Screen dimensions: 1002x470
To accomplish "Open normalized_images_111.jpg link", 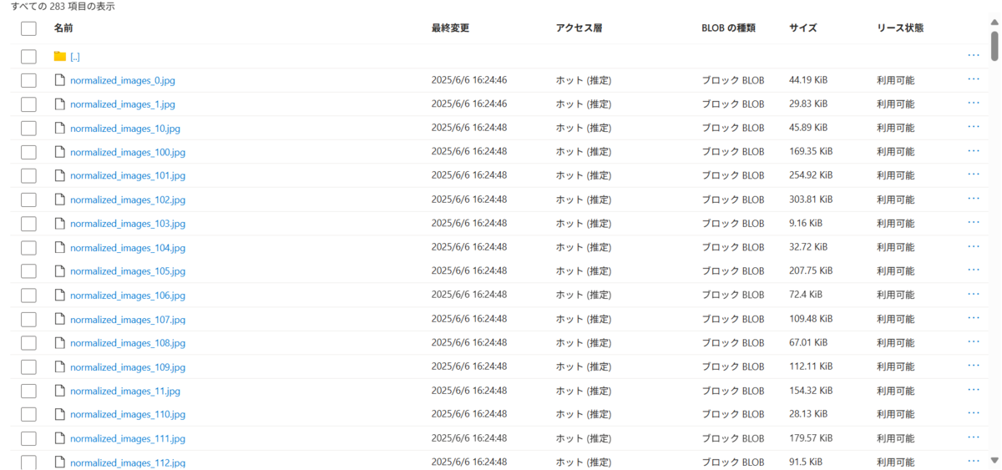I will [x=128, y=439].
